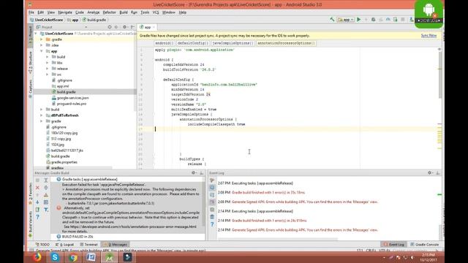The height and width of the screenshot is (263, 468).
Task: Click the Event Log help question mark
Action: 212,224
